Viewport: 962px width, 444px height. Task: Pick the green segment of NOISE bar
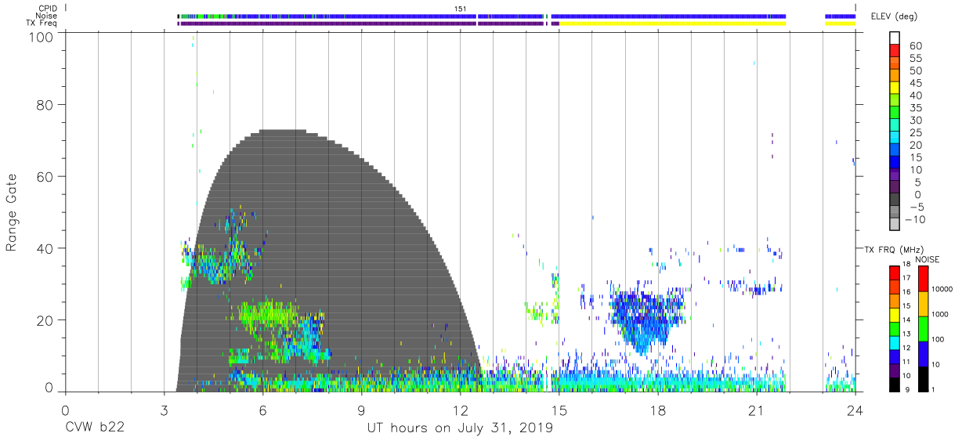pos(923,329)
